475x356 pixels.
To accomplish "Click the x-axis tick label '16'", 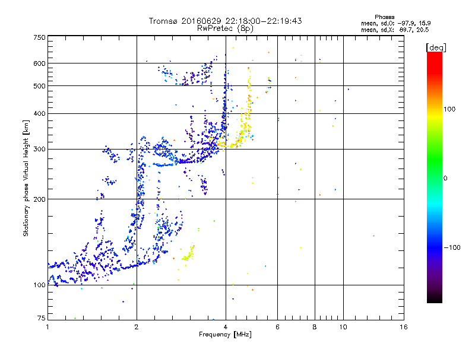I will point(404,327).
